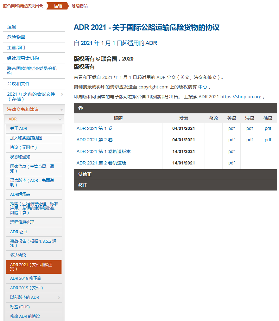The width and height of the screenshot is (279, 321).
Task: Download French pdf of 第 2 卷
Action: [x=250, y=140]
